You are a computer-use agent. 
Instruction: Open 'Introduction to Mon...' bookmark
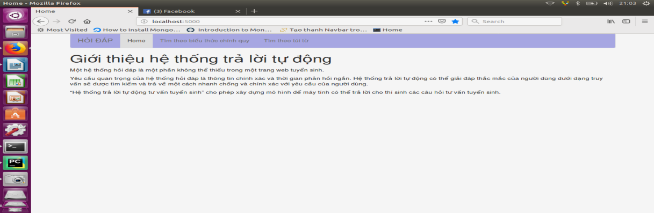pos(229,30)
